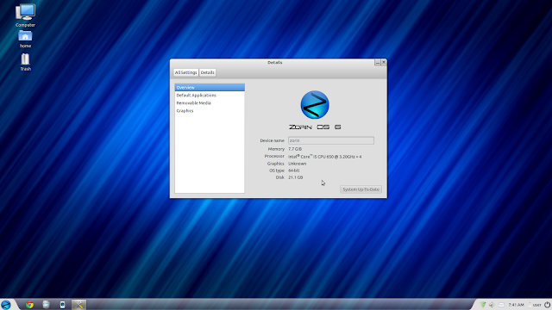Select Removable Media in the sidebar
Viewport: 552px width, 310px height.
(x=210, y=103)
